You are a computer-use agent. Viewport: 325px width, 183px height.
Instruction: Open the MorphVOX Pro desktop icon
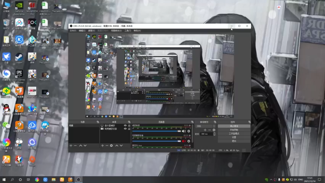tap(32, 9)
